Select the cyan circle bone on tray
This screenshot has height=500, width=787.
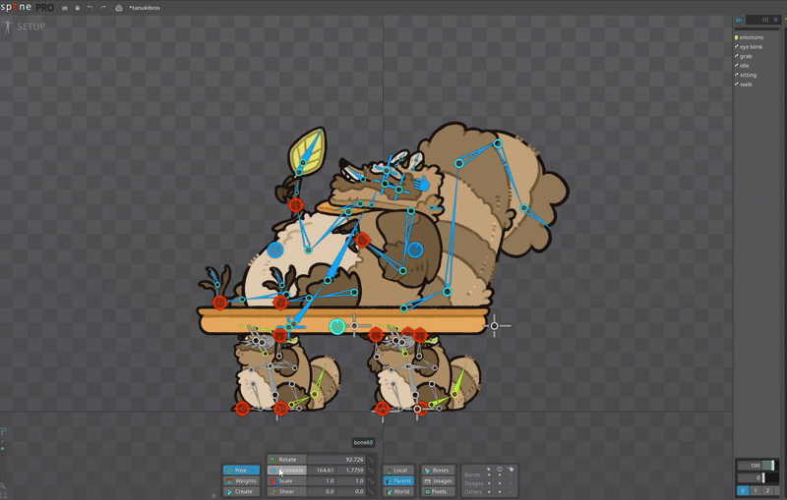point(337,327)
